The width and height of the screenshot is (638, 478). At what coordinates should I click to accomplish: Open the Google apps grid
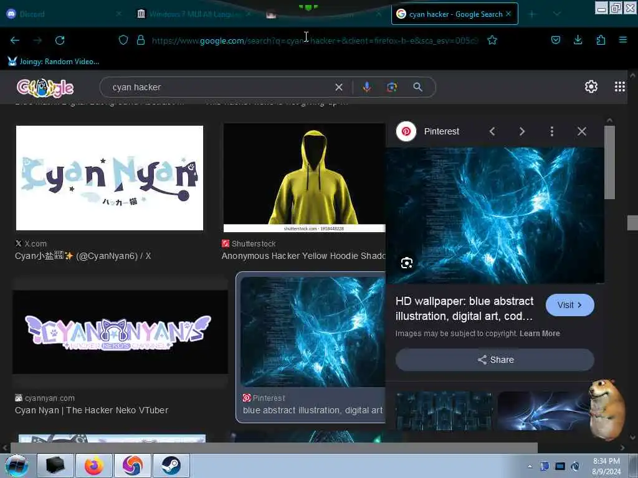coord(620,87)
